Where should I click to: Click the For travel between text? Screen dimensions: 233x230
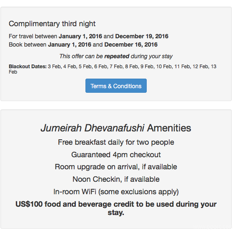[33, 36]
